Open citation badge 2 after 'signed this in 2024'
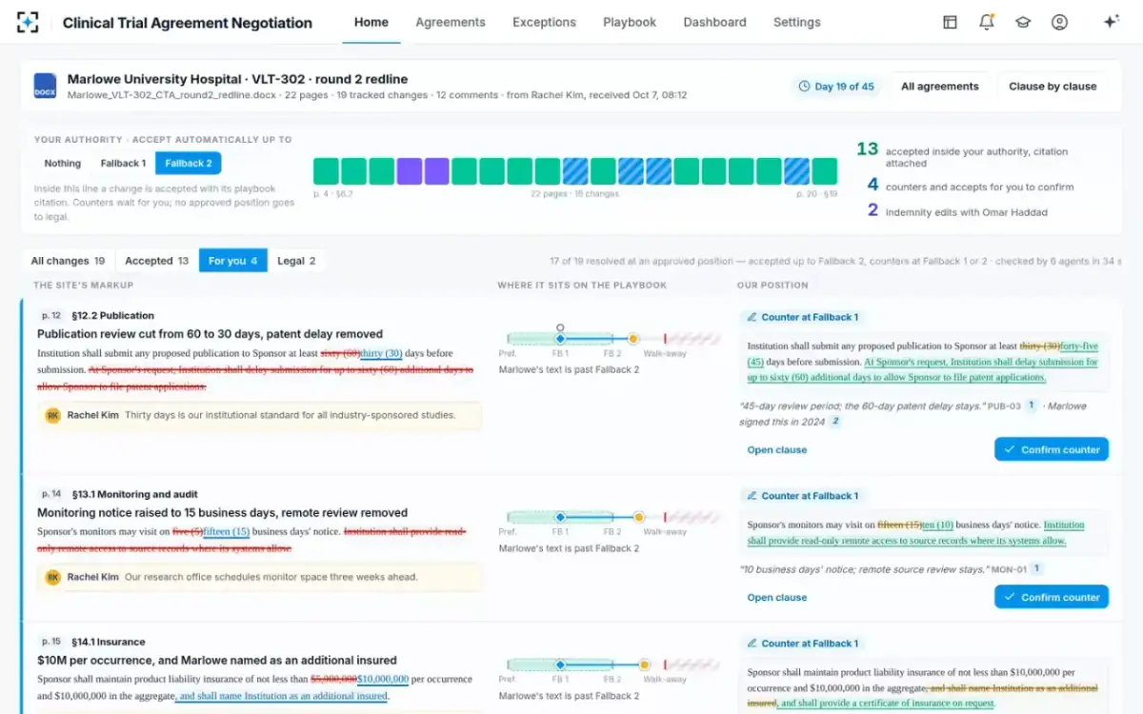Screen dimensions: 1143x714 click(x=835, y=421)
